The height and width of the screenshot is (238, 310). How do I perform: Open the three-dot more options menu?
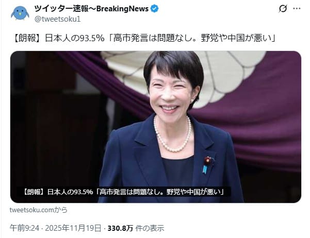click(297, 8)
